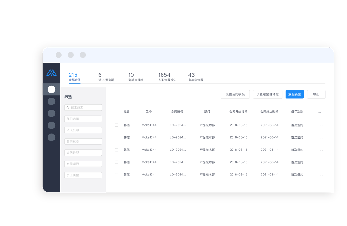Image resolution: width=347 pixels, height=226 pixels.
Task: Click the 搜索员工 search input field
Action: (85, 108)
